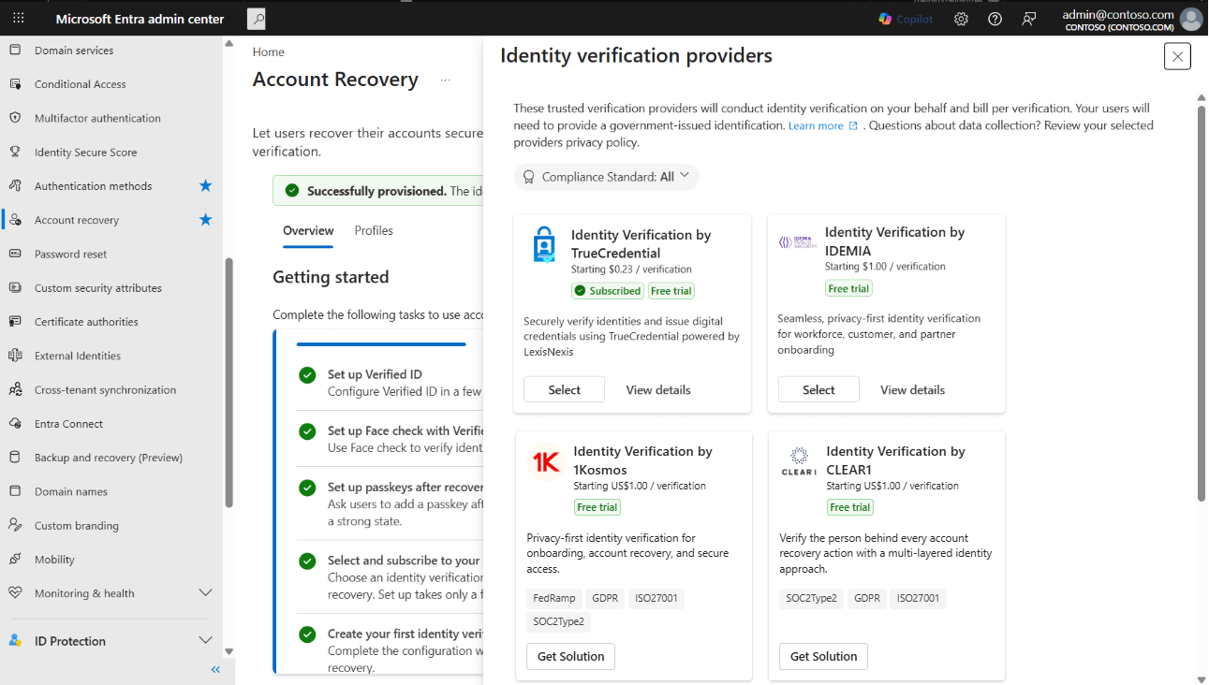Image resolution: width=1209 pixels, height=685 pixels.
Task: Unfavorite Account recovery using its star
Action: click(206, 220)
